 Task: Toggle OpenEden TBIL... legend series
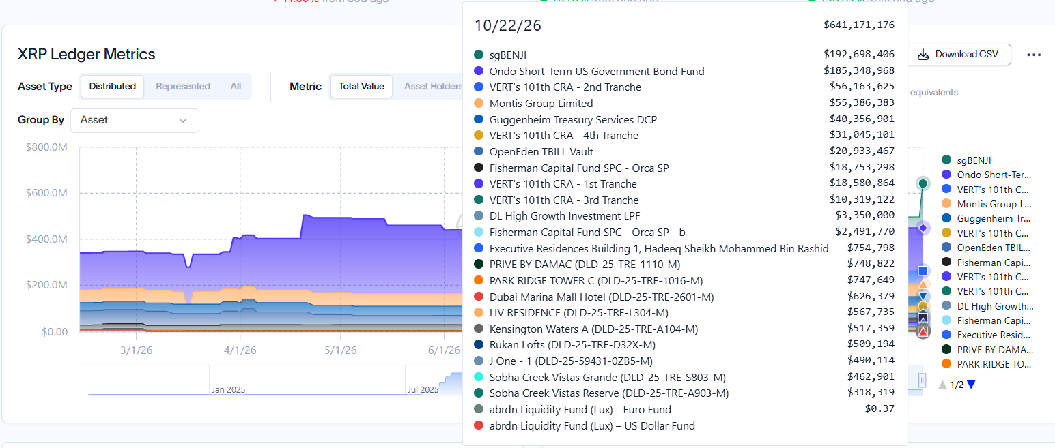pyautogui.click(x=987, y=248)
